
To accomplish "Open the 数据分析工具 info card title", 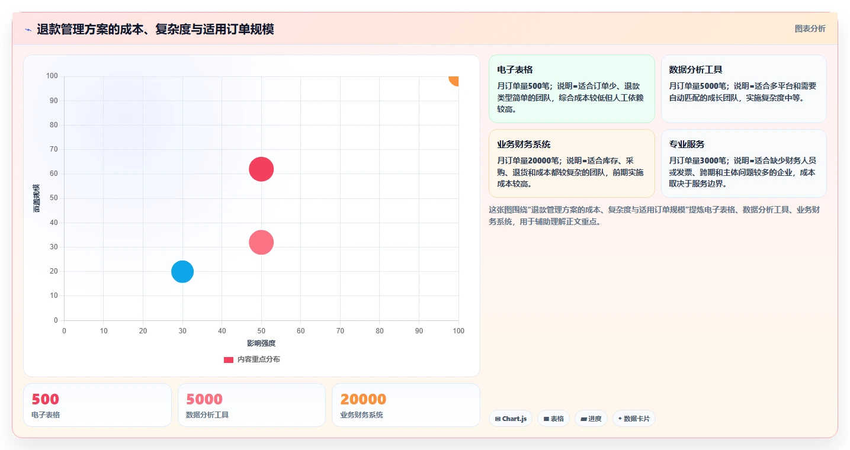I will click(x=695, y=70).
